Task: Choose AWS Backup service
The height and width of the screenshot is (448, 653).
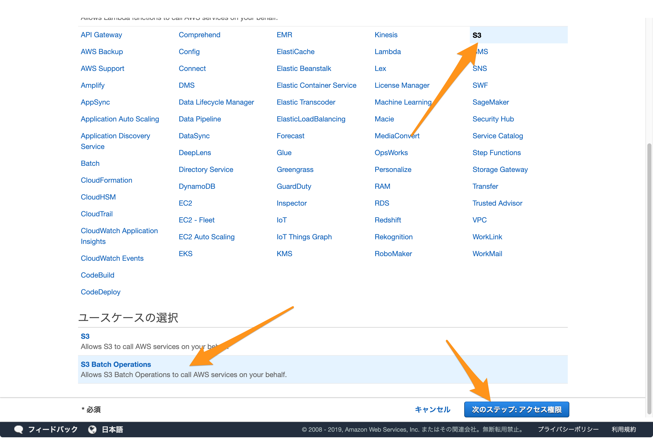Action: (x=102, y=52)
